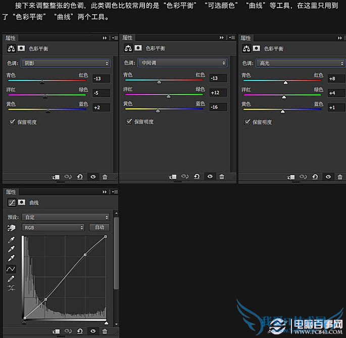The image size is (346, 338).
Task: Toggle layer visibility eye in Midtones panel
Action: tap(210, 177)
